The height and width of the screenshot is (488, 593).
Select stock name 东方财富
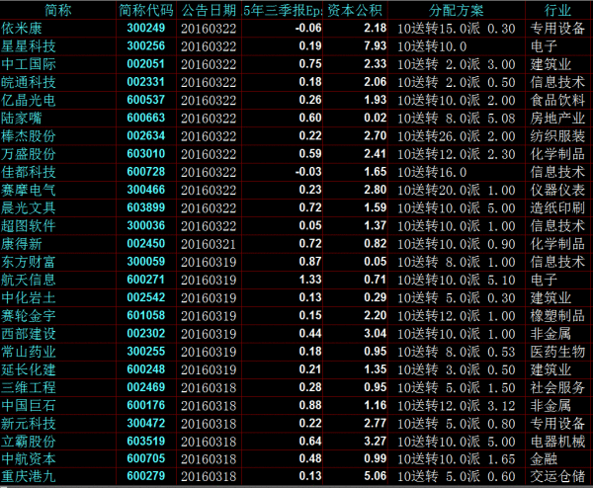[x=29, y=262]
